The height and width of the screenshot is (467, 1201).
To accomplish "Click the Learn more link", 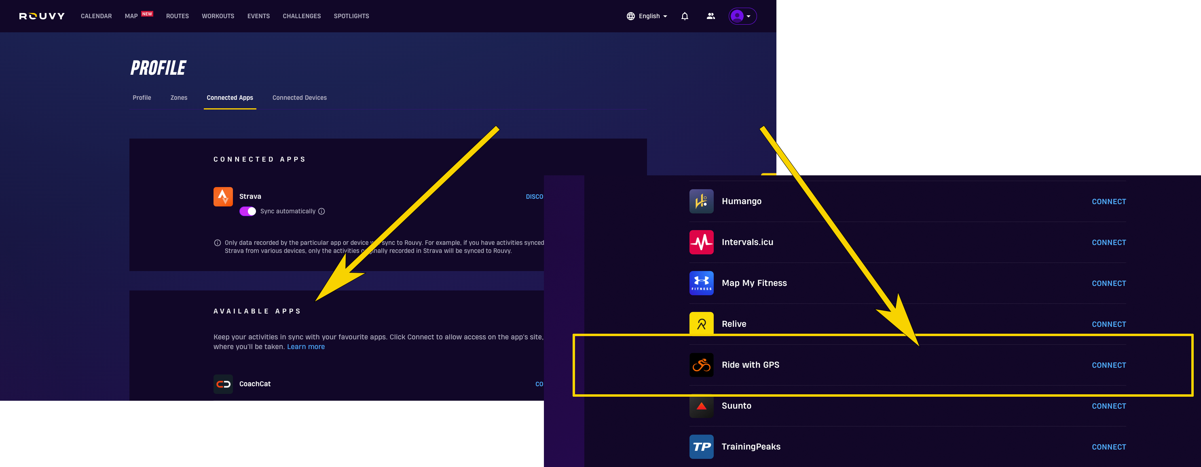I will 306,347.
